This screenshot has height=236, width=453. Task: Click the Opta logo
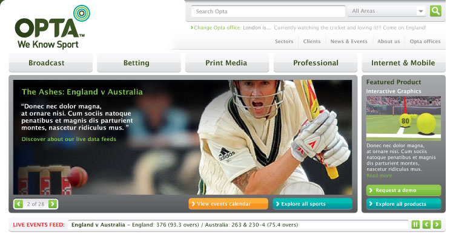click(x=52, y=27)
